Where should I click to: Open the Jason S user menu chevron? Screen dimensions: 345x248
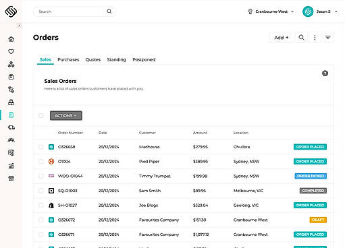[336, 11]
